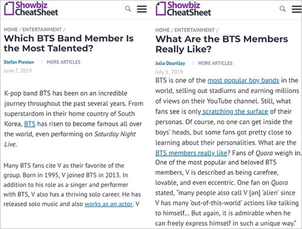Click Showbiz CheatSheet logo on right page
The height and width of the screenshot is (229, 302).
point(183,9)
